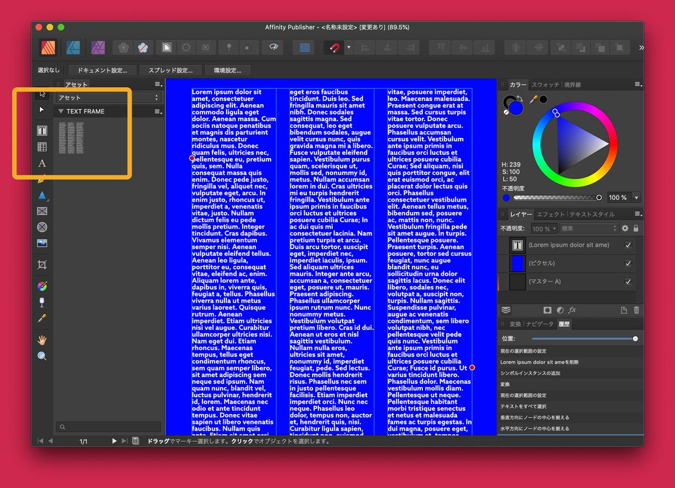
Task: Click the history 位置 slider
Action: point(584,339)
